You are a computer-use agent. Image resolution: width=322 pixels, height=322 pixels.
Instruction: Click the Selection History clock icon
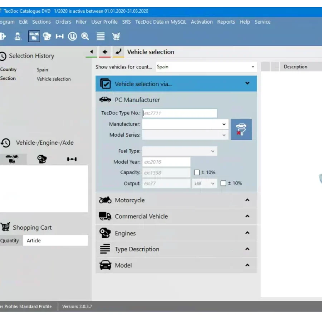(x=3, y=56)
